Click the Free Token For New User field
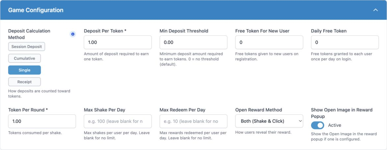The width and height of the screenshot is (387, 150). coord(269,42)
